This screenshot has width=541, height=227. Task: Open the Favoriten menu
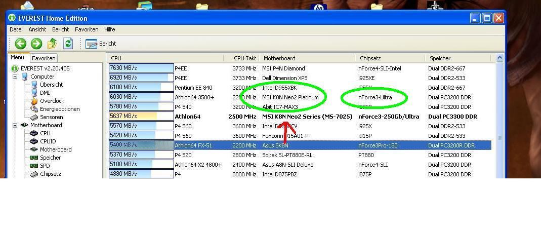point(87,30)
